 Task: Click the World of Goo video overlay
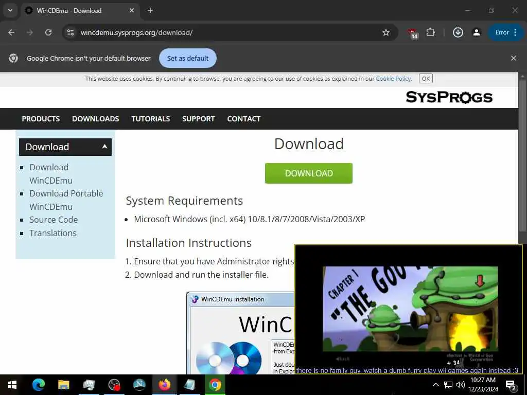(x=408, y=309)
